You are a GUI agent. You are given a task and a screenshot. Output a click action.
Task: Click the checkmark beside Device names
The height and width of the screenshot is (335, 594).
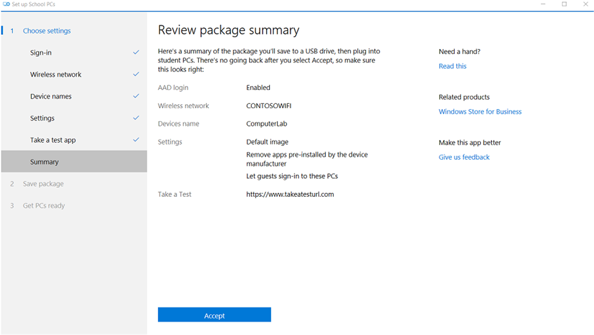click(x=136, y=96)
